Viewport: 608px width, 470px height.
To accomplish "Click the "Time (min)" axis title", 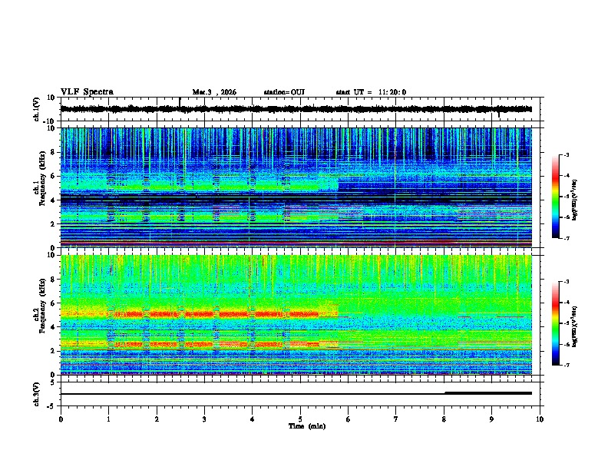I will click(x=307, y=426).
